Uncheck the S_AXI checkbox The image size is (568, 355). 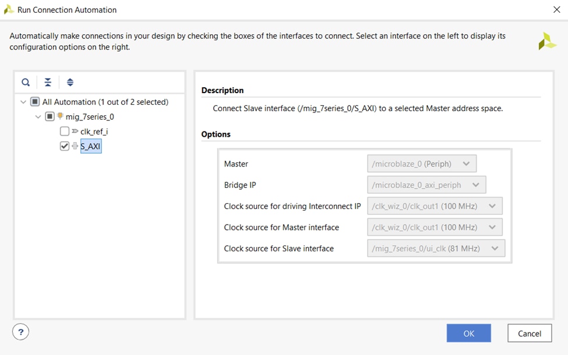(65, 146)
